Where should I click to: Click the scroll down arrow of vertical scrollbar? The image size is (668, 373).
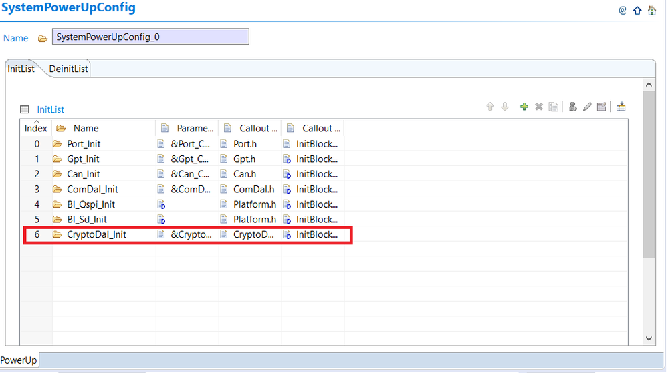649,338
